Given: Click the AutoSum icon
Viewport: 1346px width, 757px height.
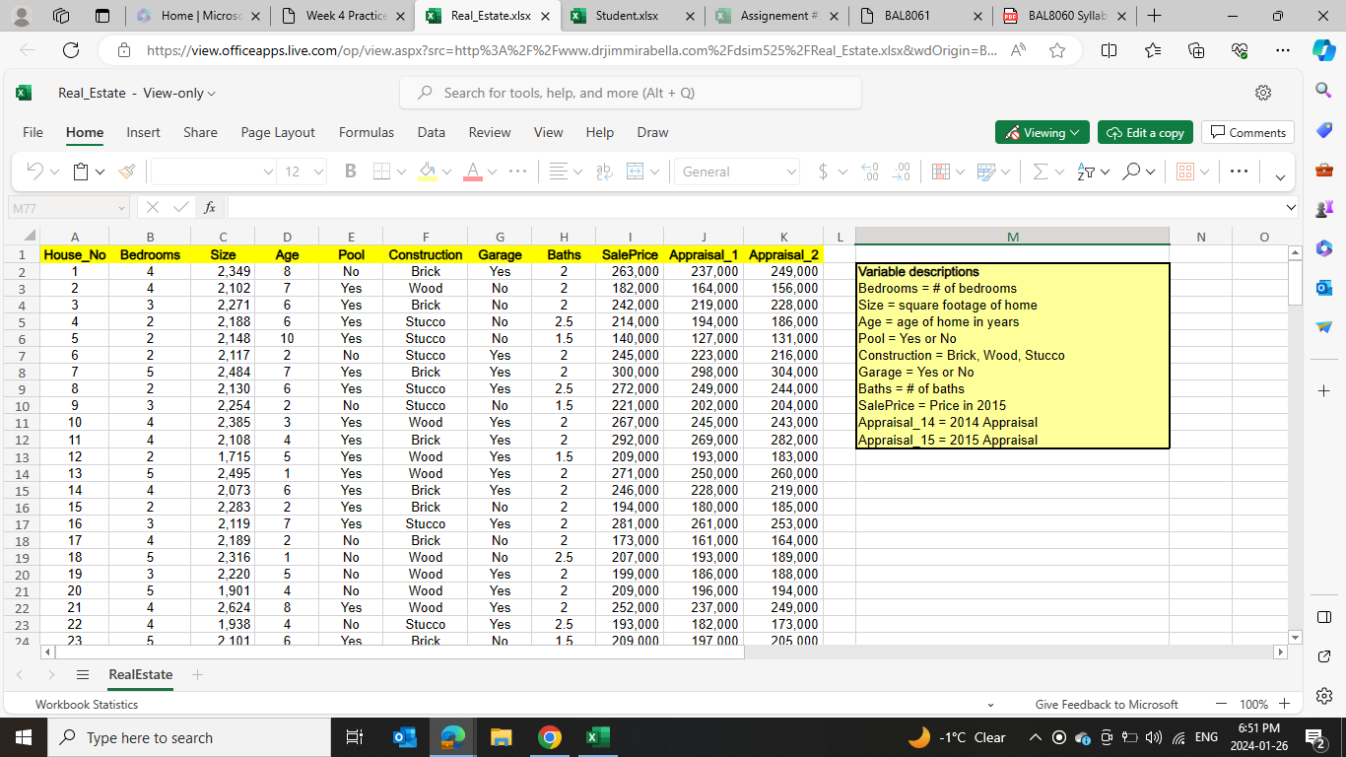Looking at the screenshot, I should coord(1043,171).
